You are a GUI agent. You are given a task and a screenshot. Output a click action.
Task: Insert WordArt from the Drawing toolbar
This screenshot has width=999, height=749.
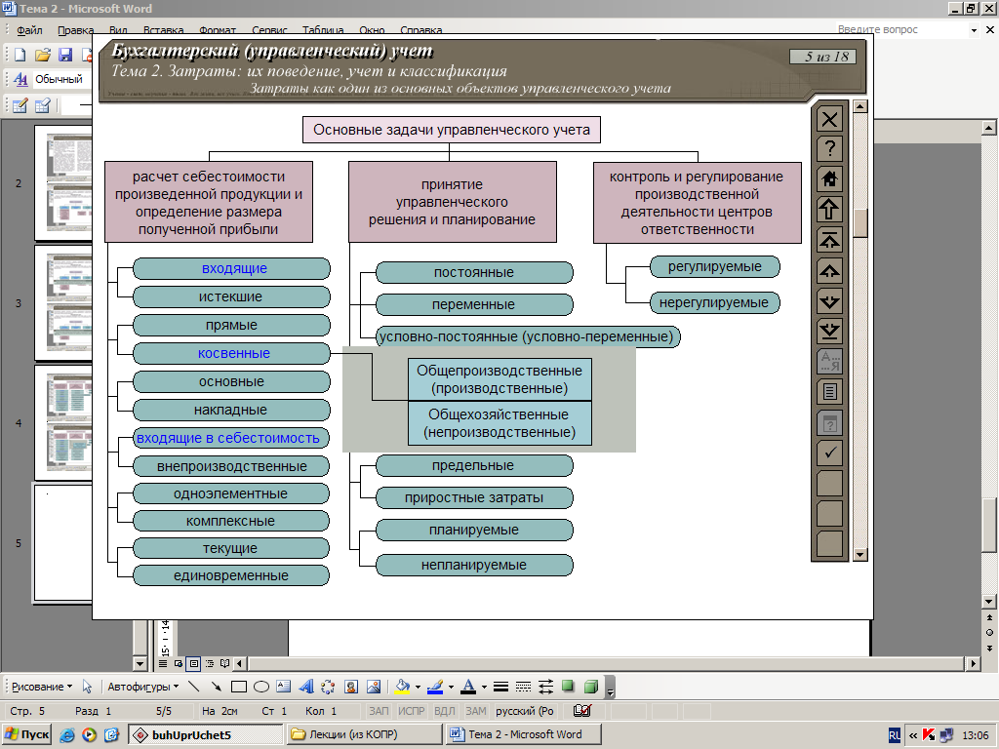point(305,687)
